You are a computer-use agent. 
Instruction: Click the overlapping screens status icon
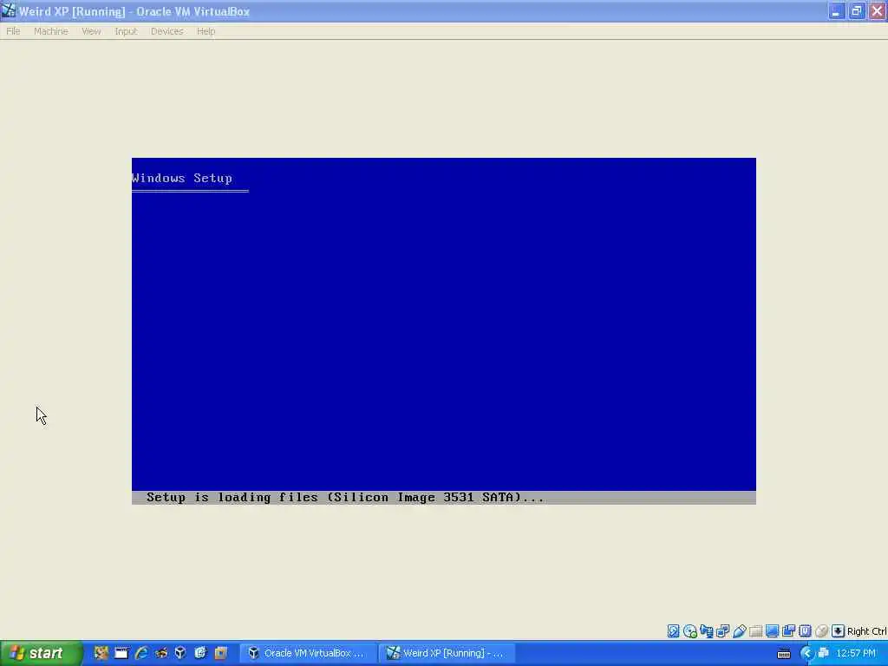pyautogui.click(x=722, y=631)
